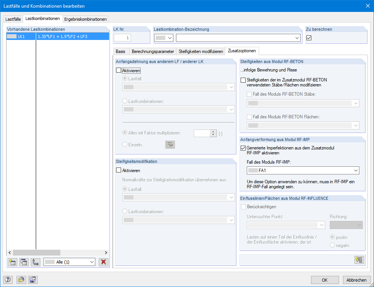Open the Alle (1) filter dropdown
Viewport: 374px width, 287px height.
click(69, 262)
